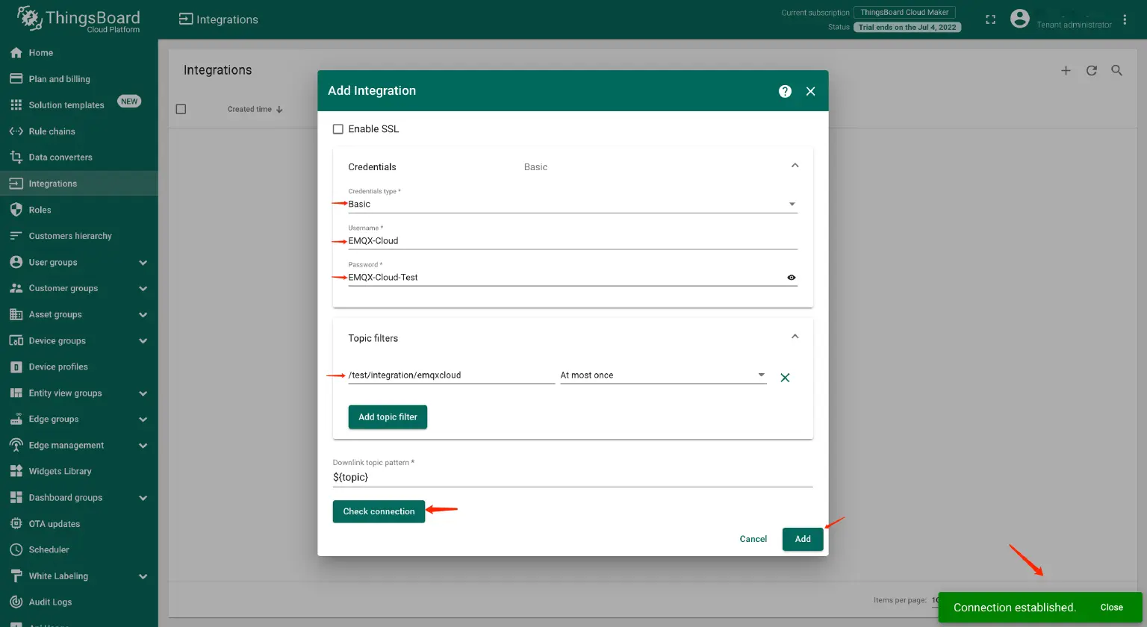The image size is (1147, 627).
Task: Open the three-dot user menu
Action: point(1125,20)
